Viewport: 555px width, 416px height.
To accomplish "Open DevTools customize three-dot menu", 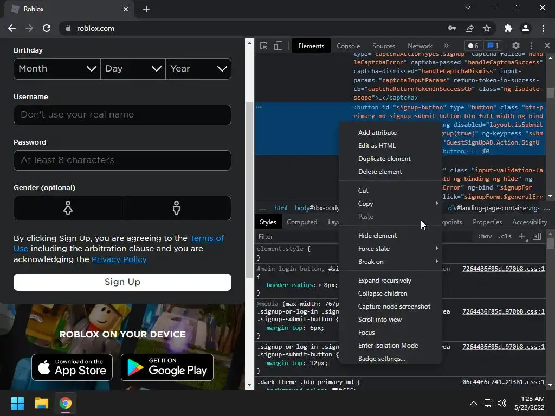I will (531, 45).
